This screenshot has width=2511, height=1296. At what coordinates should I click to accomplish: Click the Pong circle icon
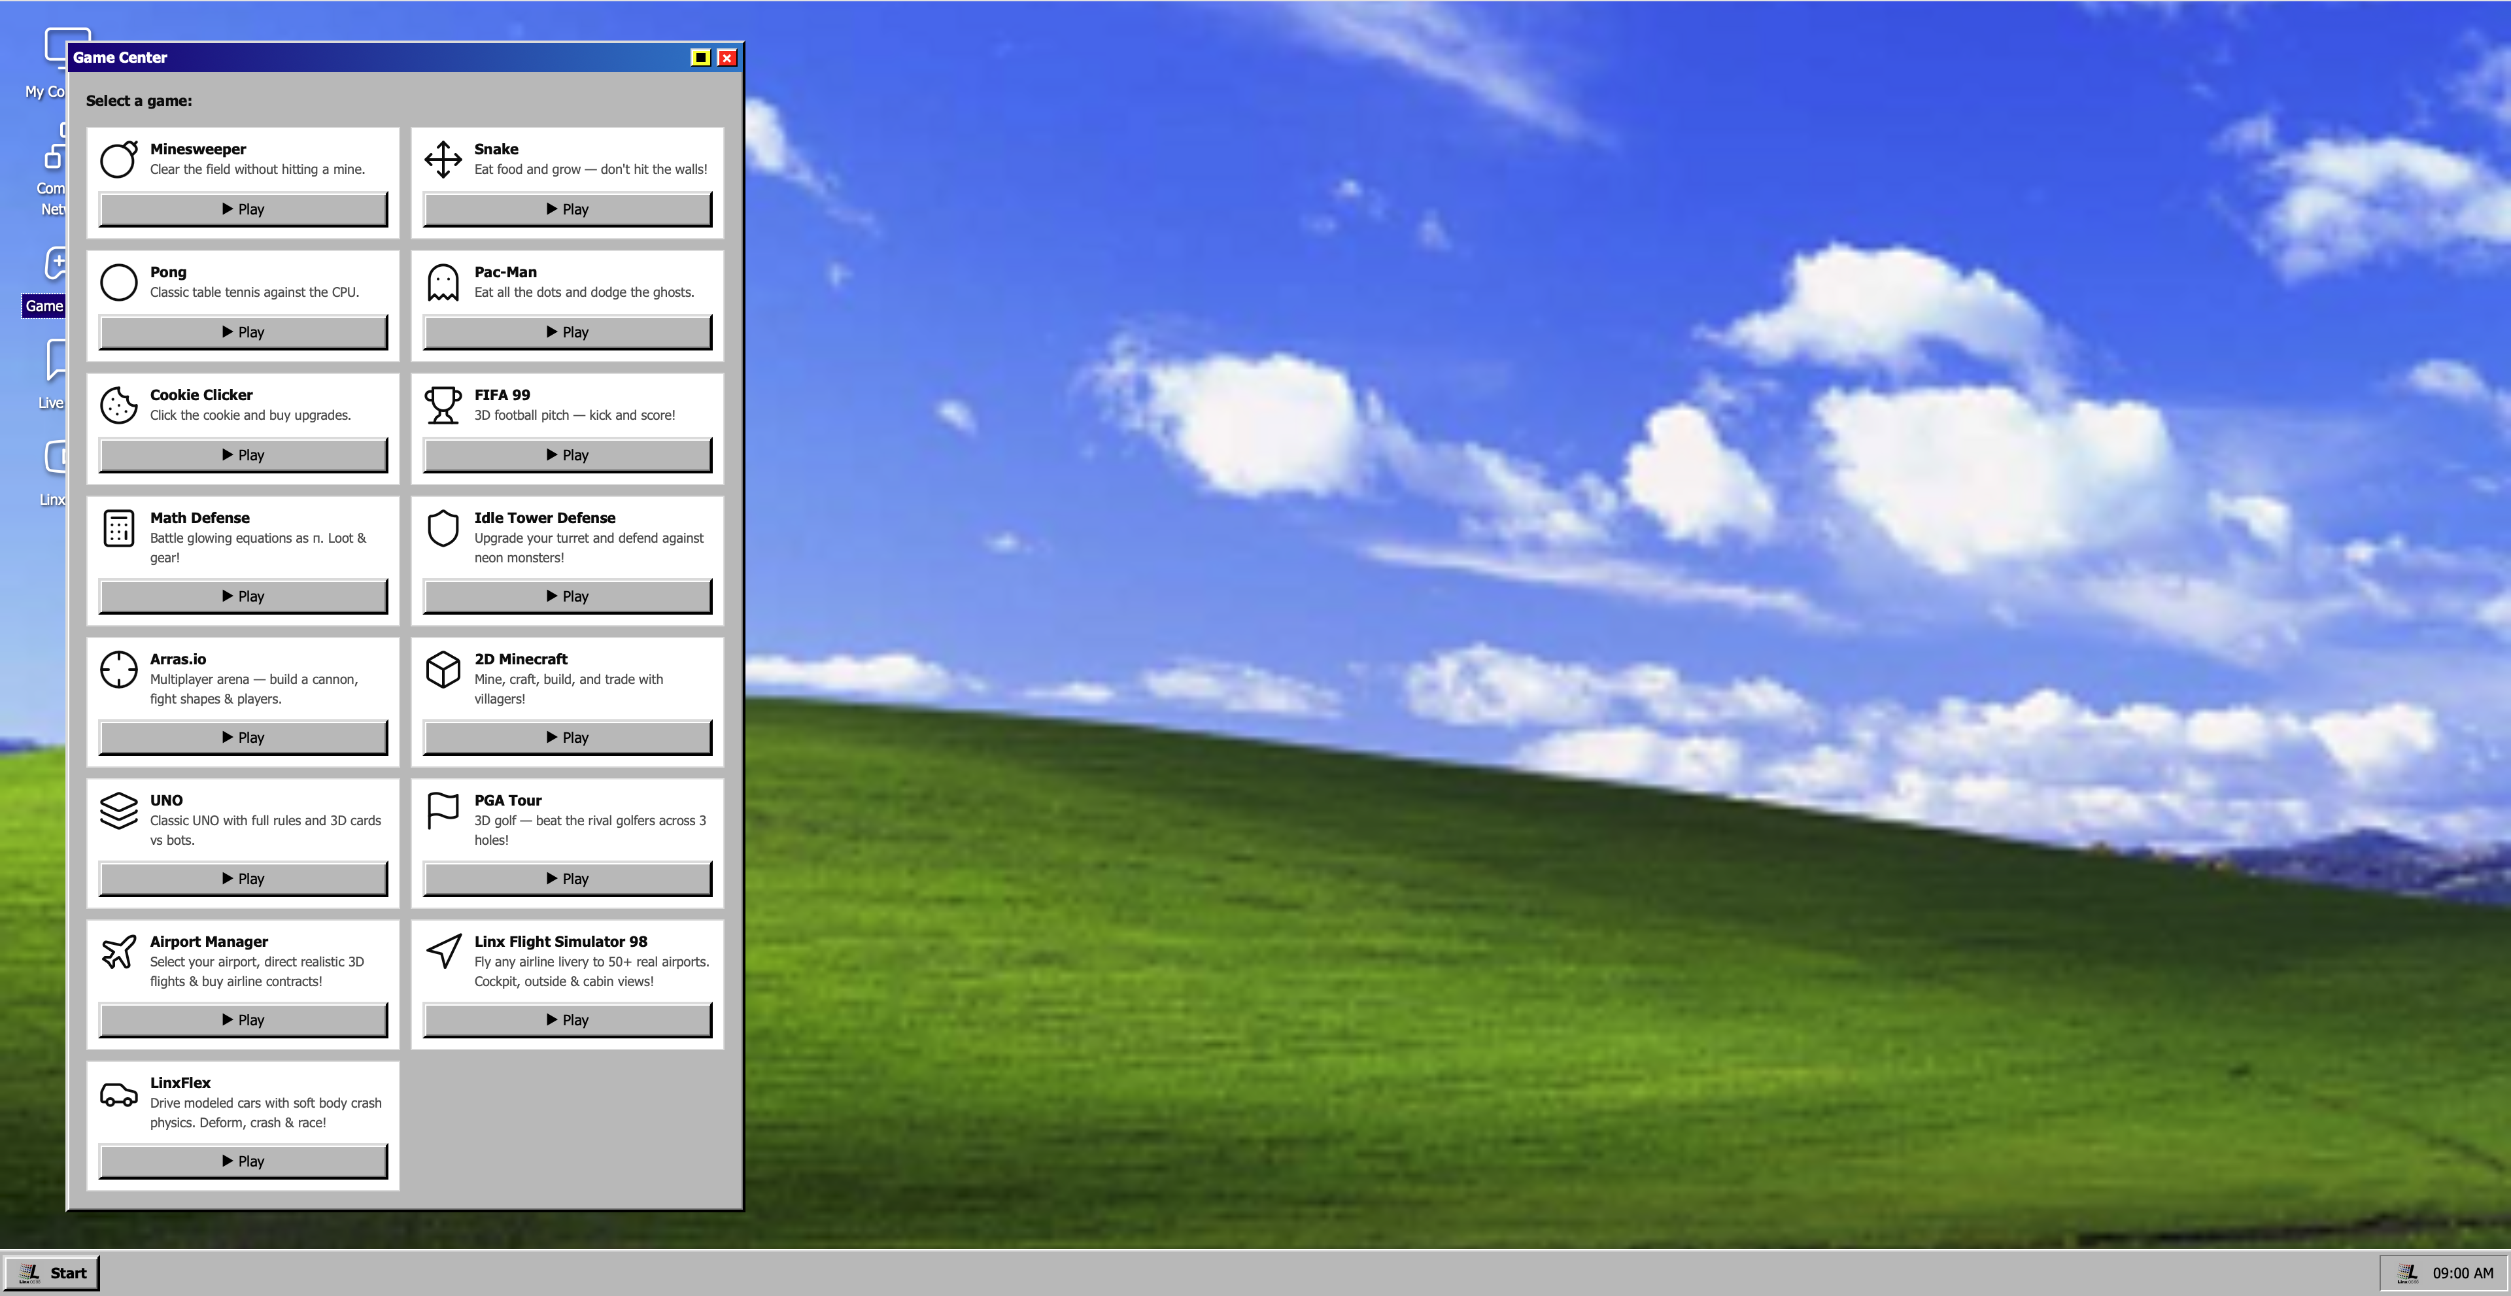point(119,282)
